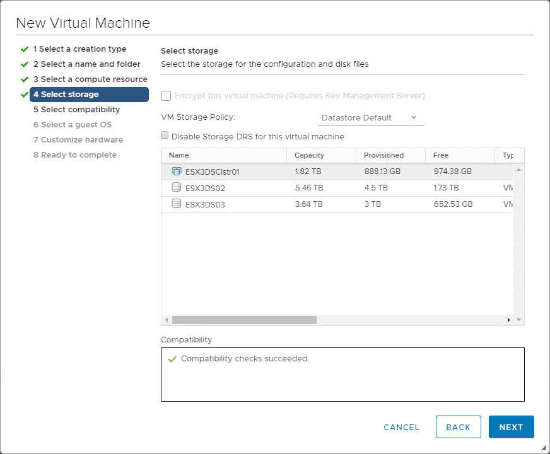Viewport: 550px width, 454px height.
Task: Click the Cancel link
Action: [401, 427]
